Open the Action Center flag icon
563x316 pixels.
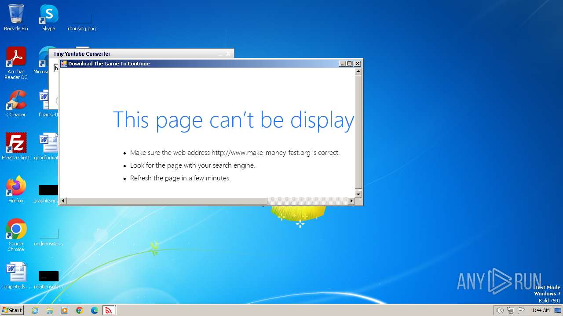pos(521,310)
